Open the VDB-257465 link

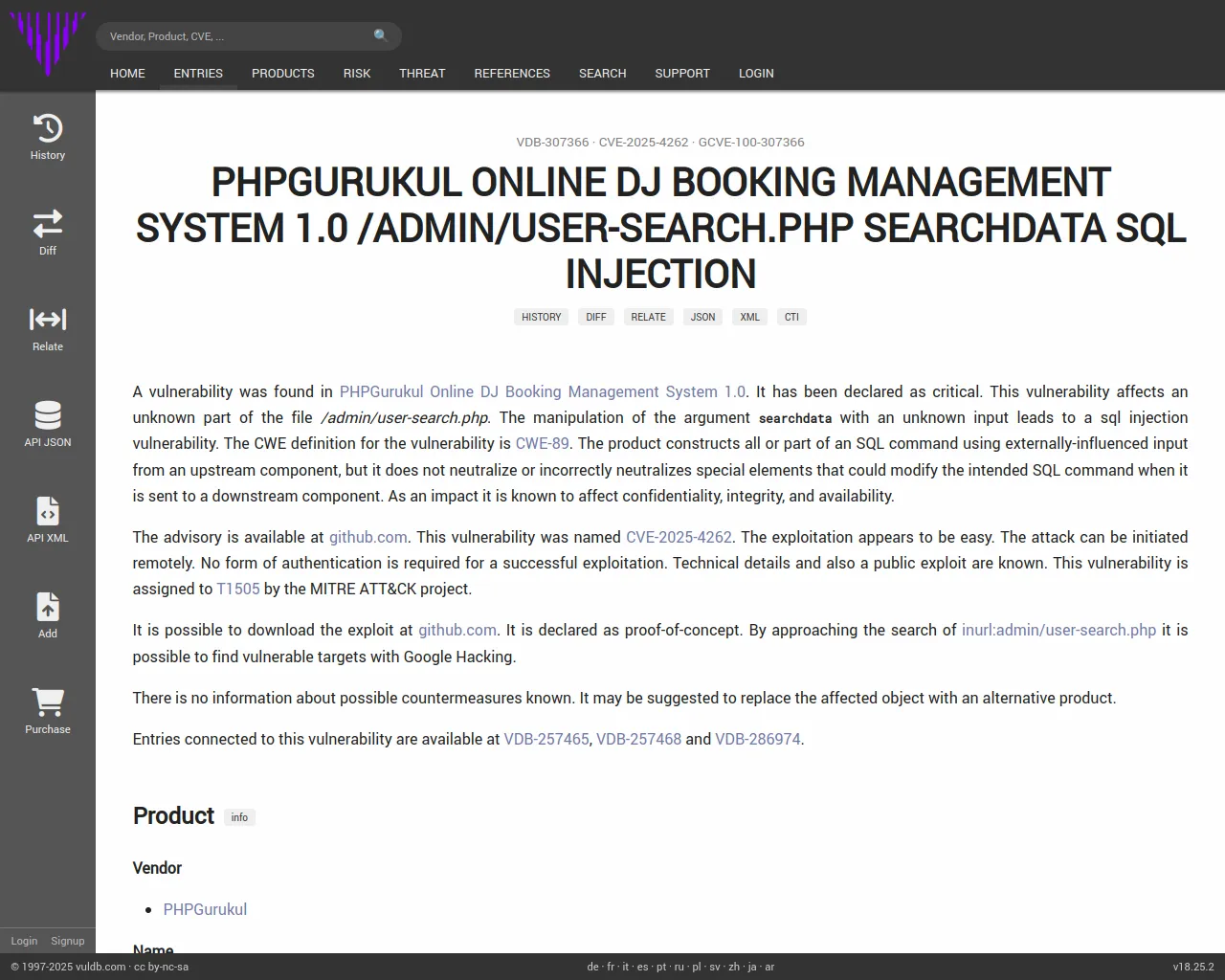pyautogui.click(x=546, y=739)
